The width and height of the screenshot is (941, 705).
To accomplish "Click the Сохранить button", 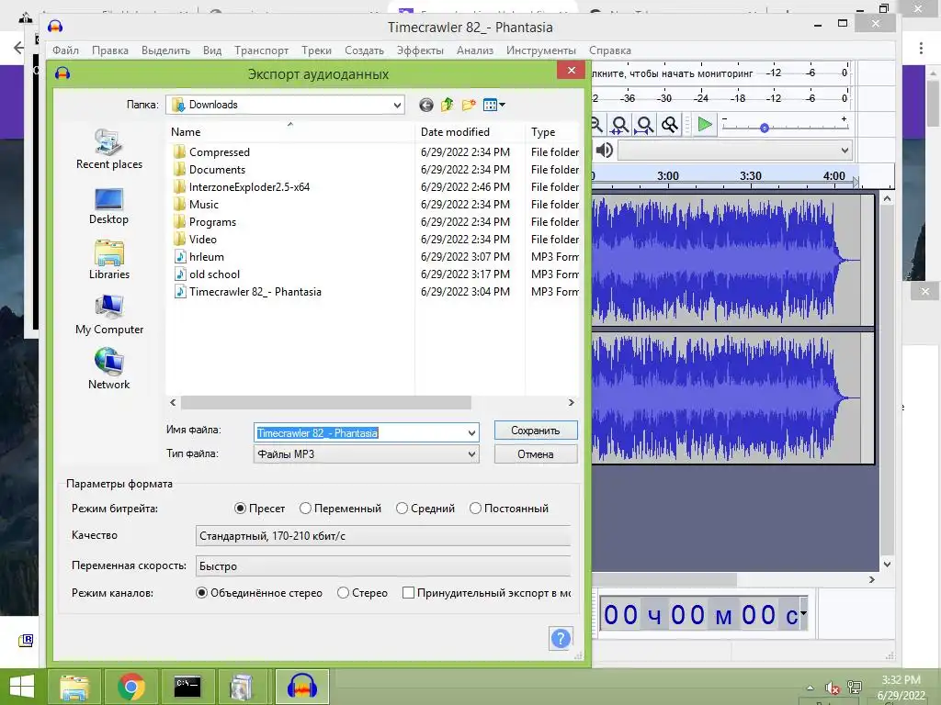I will [536, 431].
